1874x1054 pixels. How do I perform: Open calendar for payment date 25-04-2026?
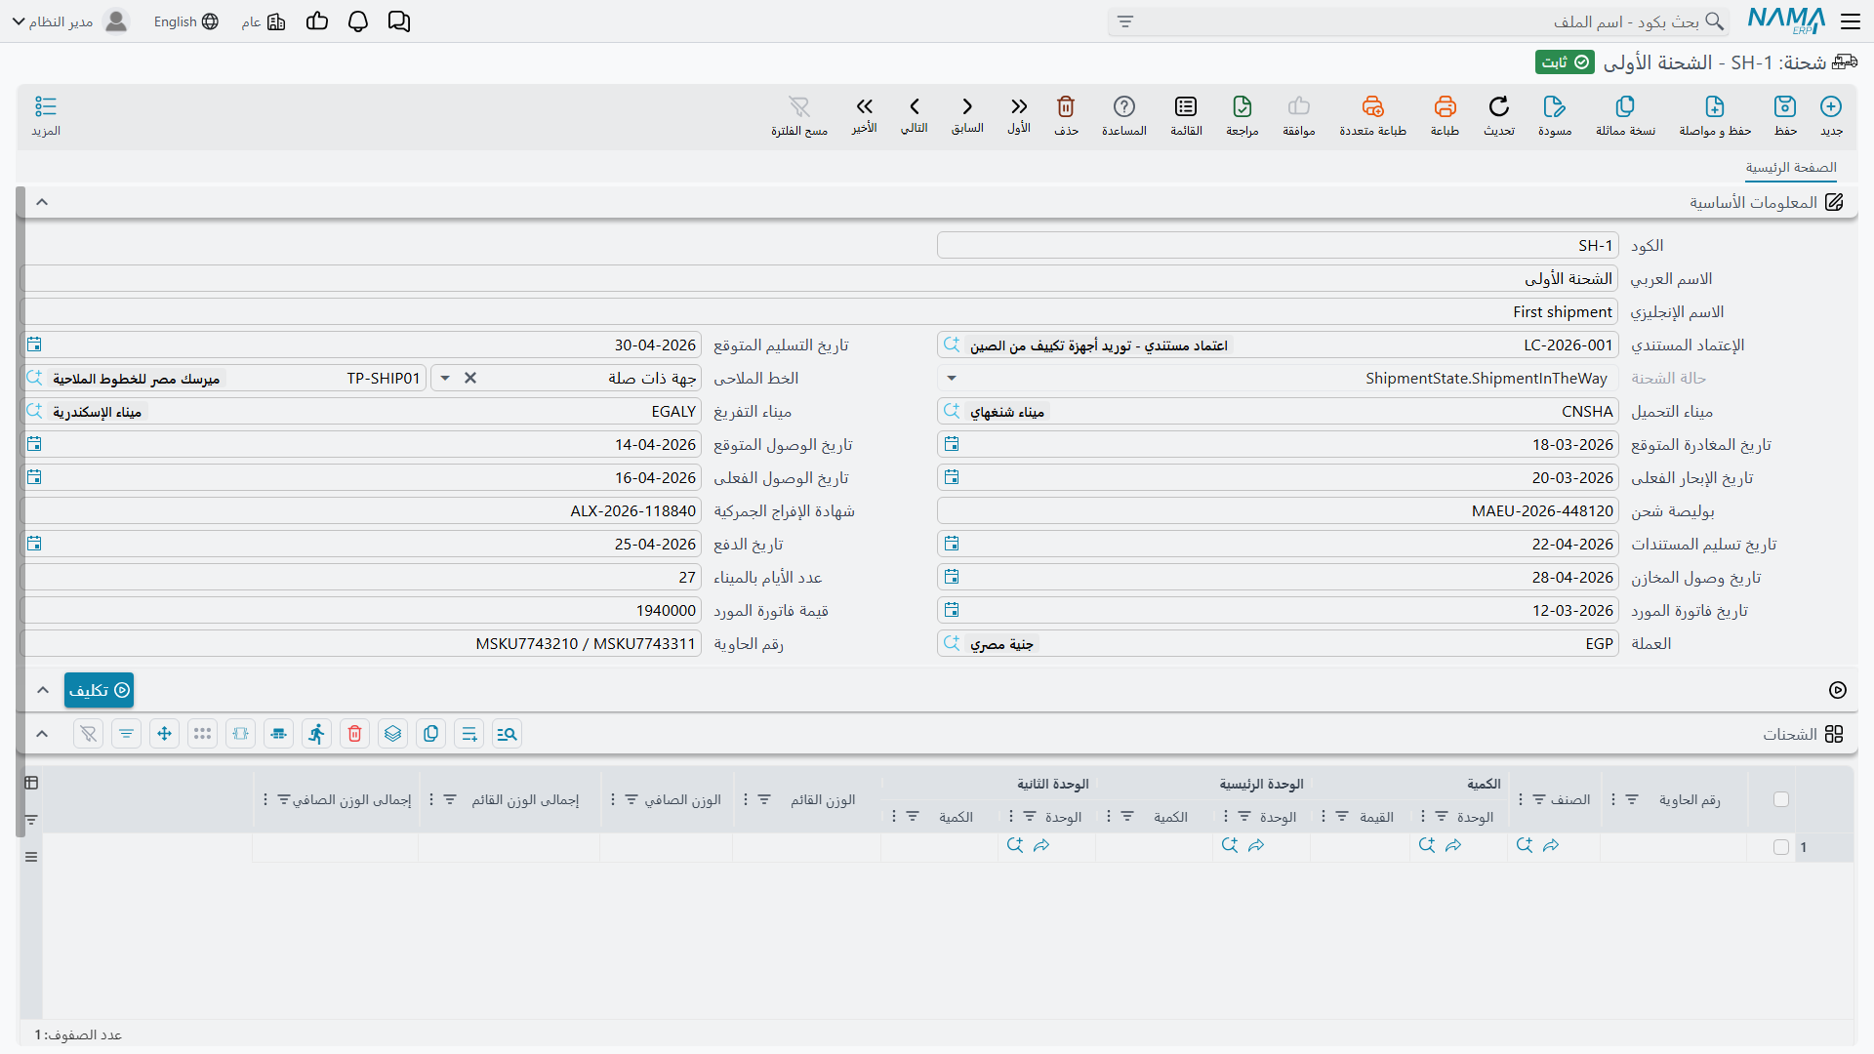(x=34, y=544)
